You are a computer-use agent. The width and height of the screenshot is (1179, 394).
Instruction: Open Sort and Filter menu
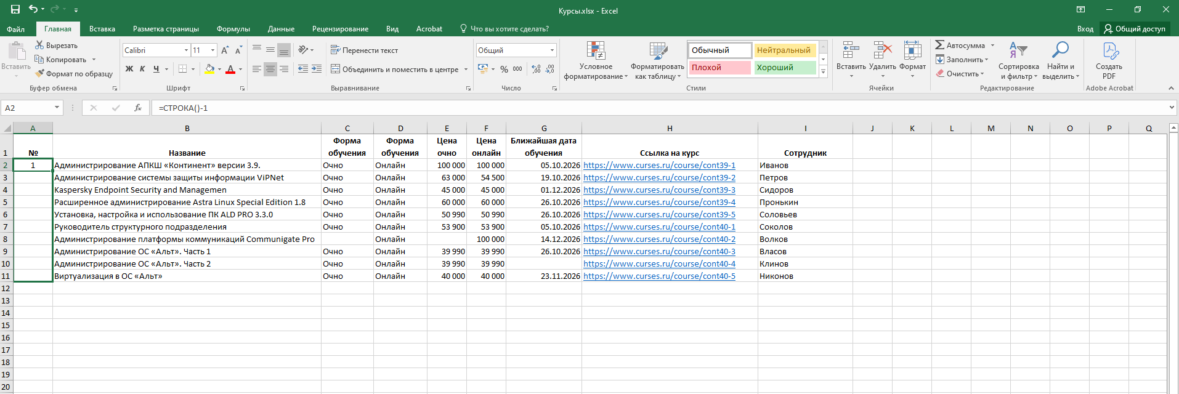pyautogui.click(x=1018, y=61)
